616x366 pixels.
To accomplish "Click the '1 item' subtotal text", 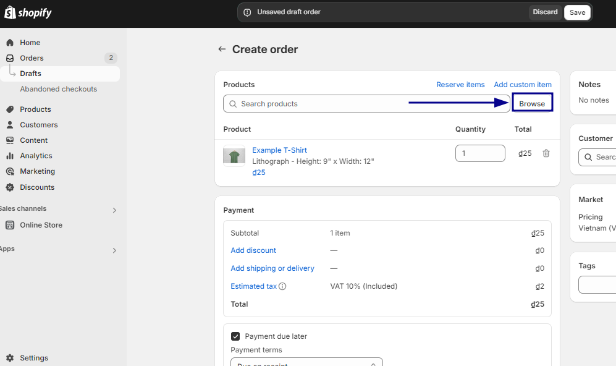I will 340,233.
